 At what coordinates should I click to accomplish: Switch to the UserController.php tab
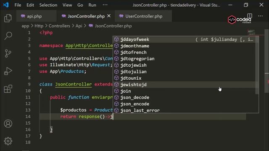coord(144,16)
